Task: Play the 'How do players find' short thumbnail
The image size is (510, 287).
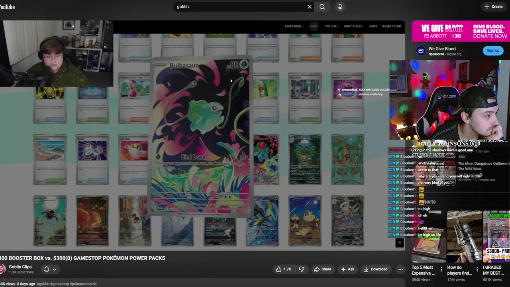Action: pos(464,237)
